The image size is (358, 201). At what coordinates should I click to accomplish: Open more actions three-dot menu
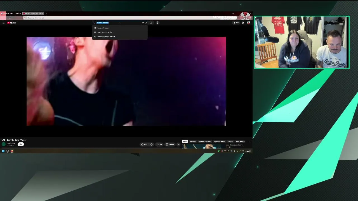[178, 144]
